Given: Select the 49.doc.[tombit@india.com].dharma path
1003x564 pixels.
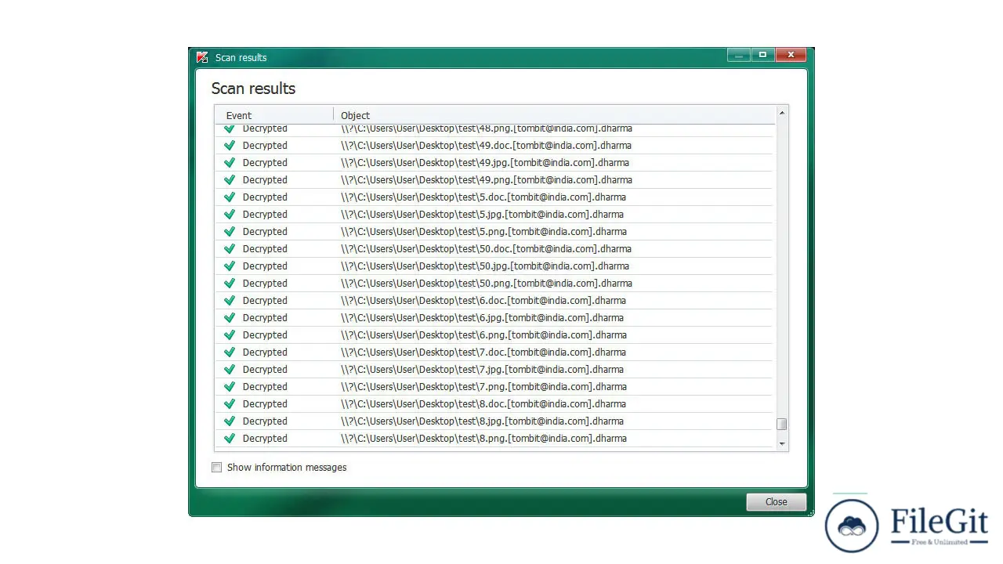Looking at the screenshot, I should point(486,145).
